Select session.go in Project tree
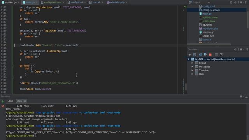249x140 pixels. coord(208,32)
